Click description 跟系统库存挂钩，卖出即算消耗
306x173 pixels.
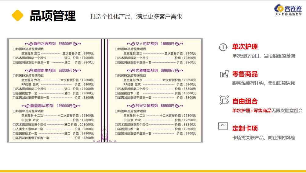pyautogui.click(x=264, y=83)
